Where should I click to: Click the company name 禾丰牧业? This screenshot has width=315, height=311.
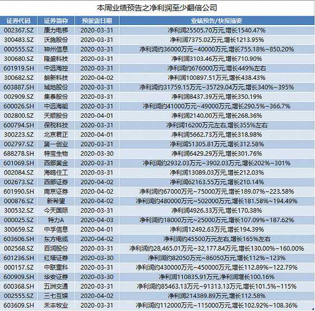point(56,306)
